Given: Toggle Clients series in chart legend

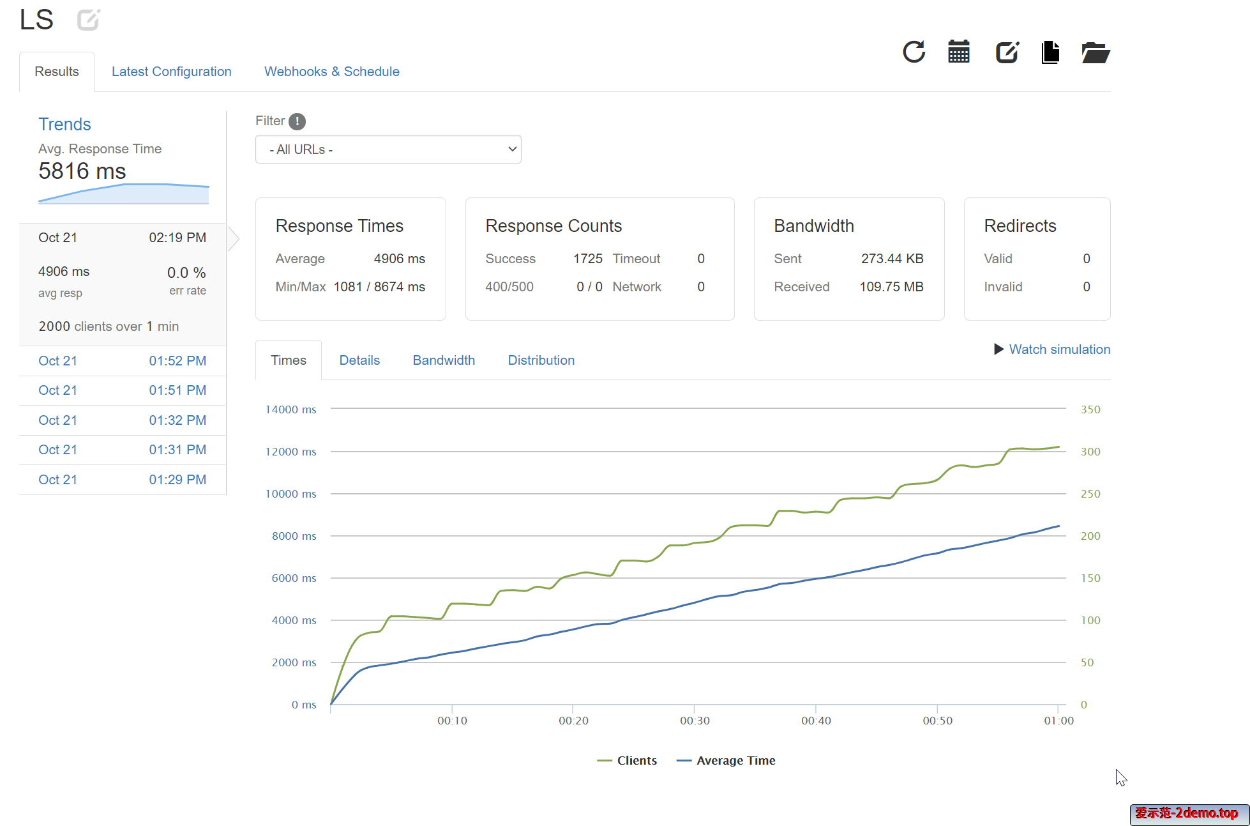Looking at the screenshot, I should [627, 760].
